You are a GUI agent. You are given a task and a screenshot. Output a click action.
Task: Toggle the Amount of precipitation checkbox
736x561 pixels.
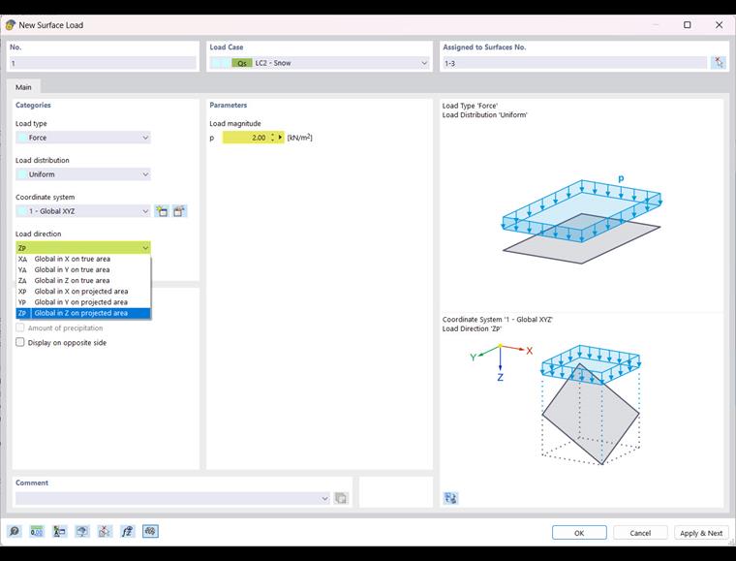pyautogui.click(x=19, y=327)
